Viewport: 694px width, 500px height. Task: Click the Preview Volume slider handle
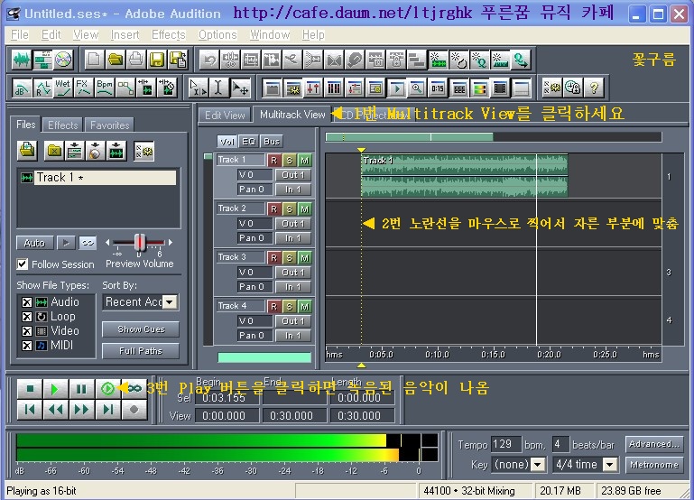point(140,243)
